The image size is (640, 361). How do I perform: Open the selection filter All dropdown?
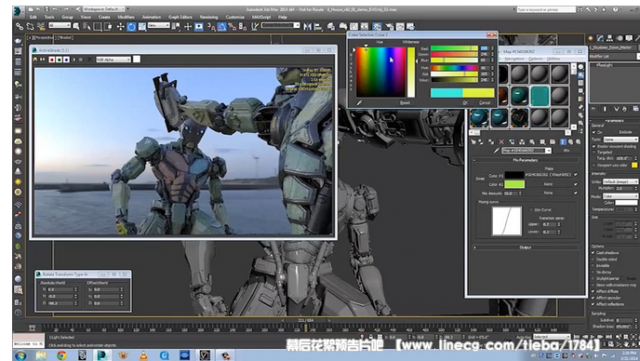[x=60, y=26]
